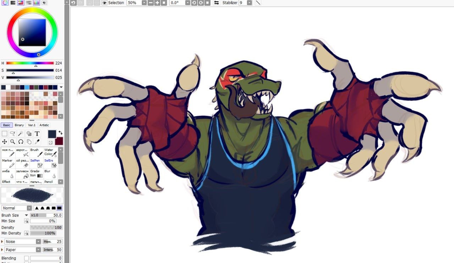
Task: Select the Shape tool
Action: (x=29, y=134)
